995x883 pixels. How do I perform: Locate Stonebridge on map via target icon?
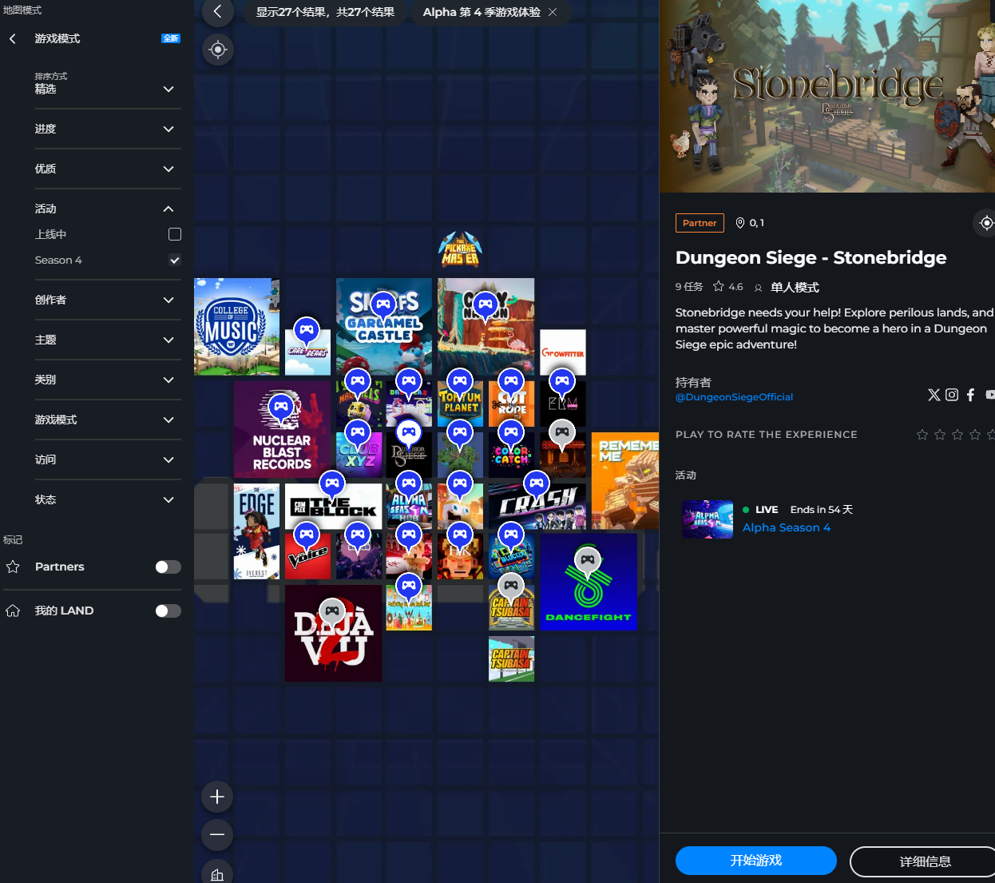pyautogui.click(x=986, y=223)
